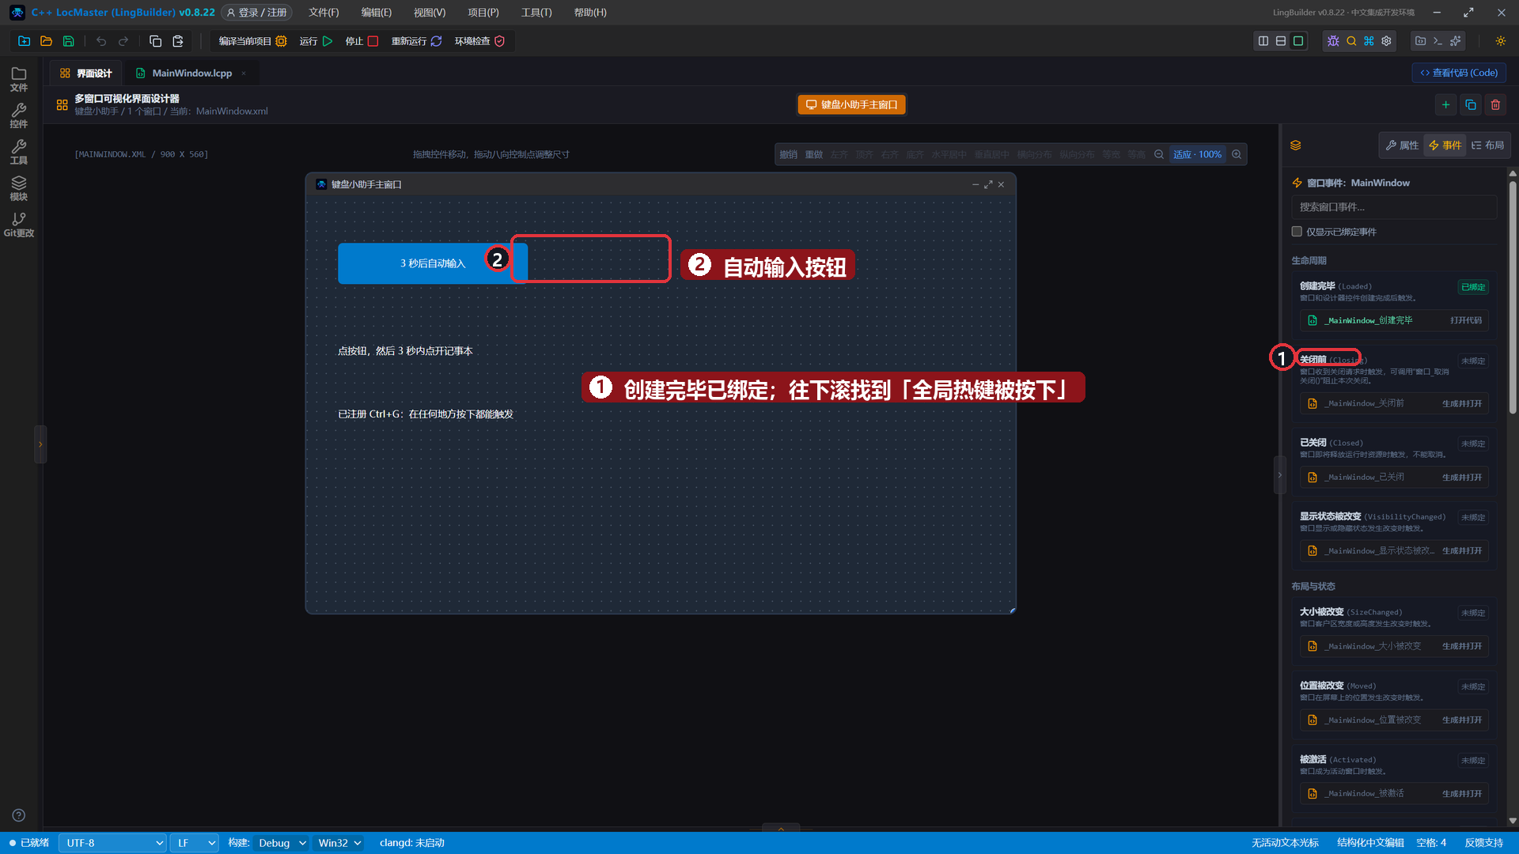The image size is (1519, 854).
Task: Save using the green floppy icon
Action: (69, 41)
